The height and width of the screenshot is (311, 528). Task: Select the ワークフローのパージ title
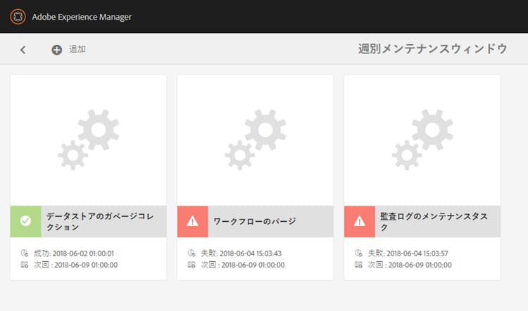[x=255, y=221]
